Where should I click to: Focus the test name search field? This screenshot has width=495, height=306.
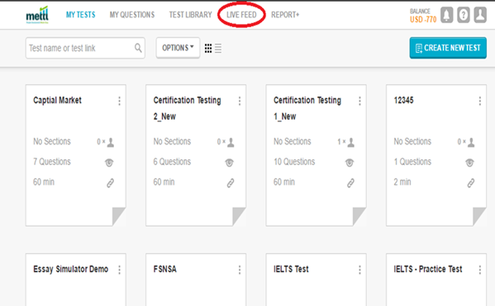click(x=85, y=48)
